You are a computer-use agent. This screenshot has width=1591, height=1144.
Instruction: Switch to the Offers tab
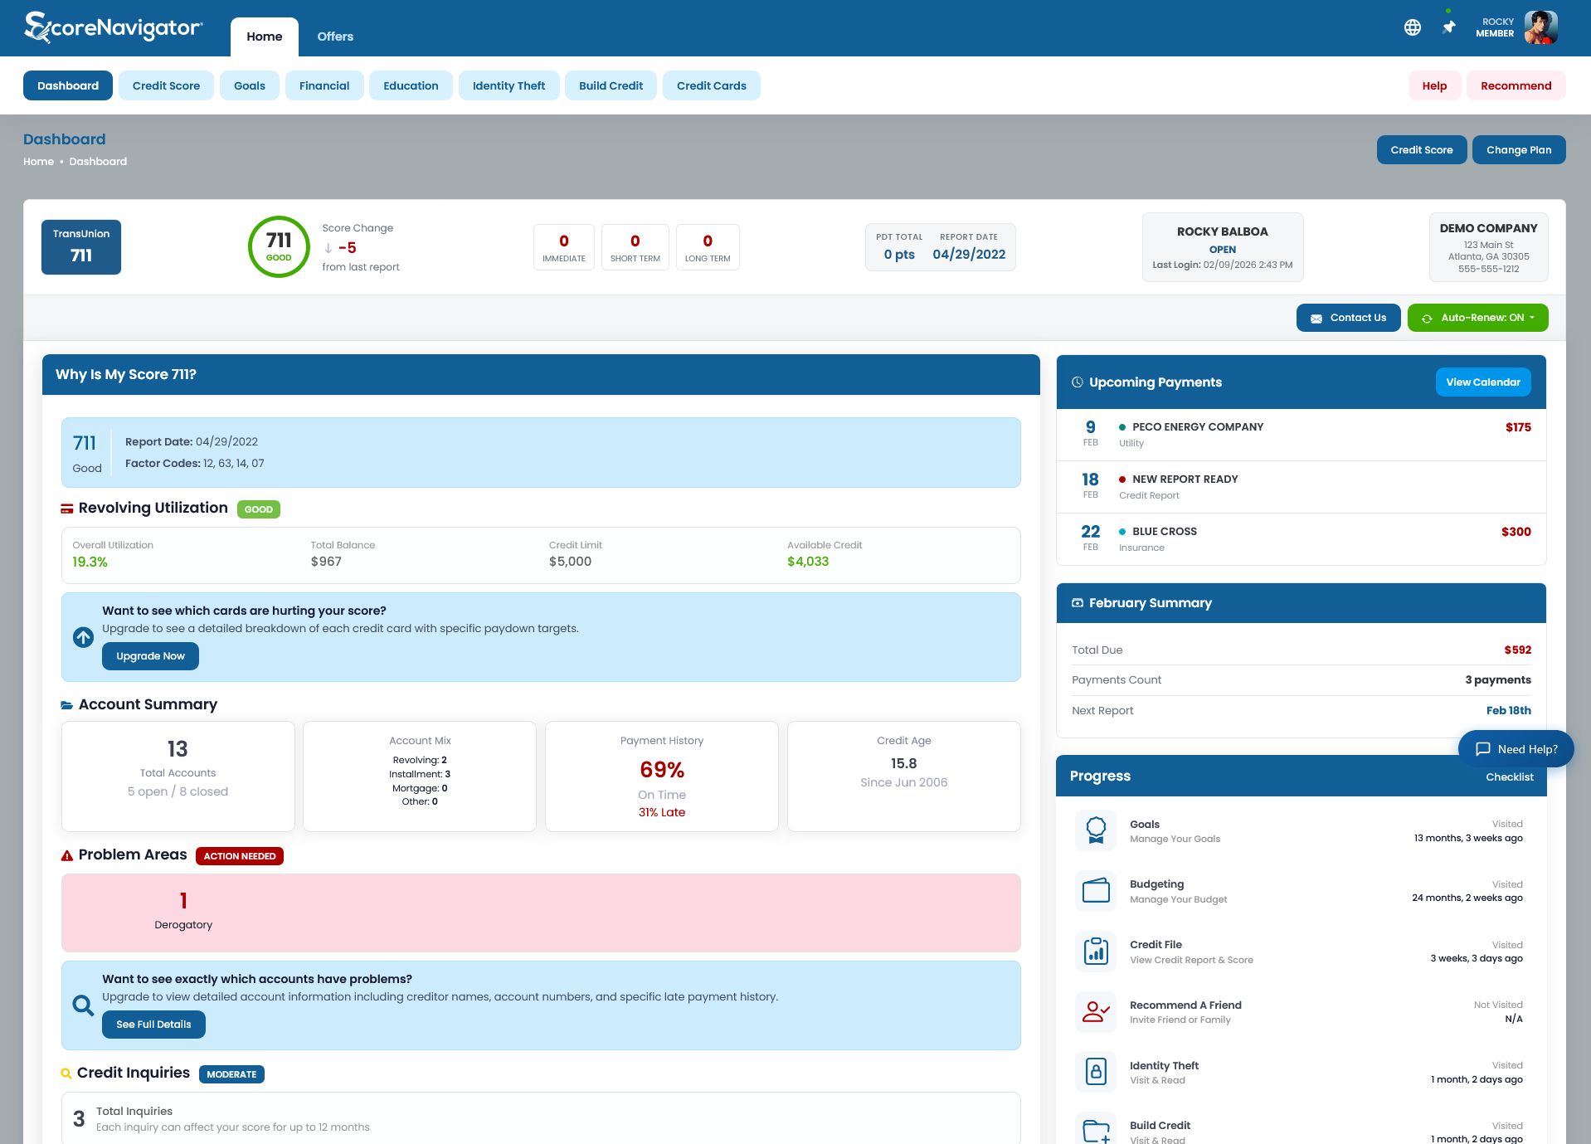coord(334,37)
